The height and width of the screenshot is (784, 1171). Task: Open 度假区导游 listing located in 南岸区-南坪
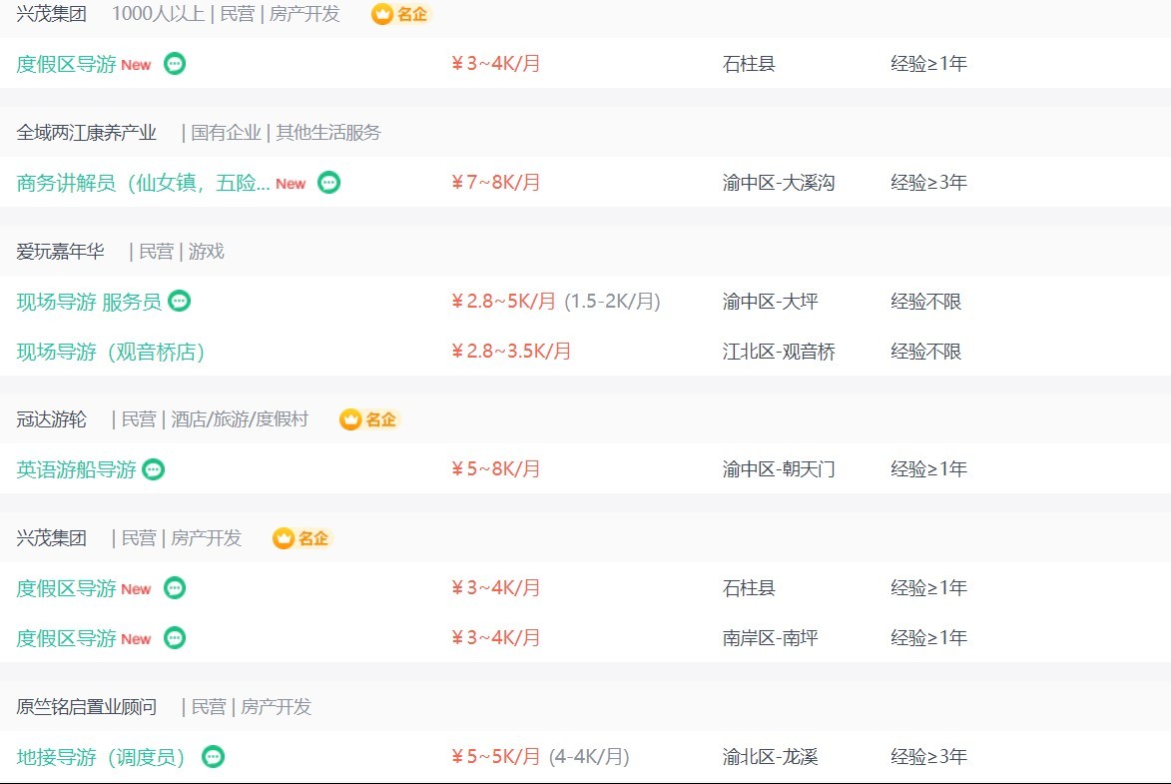tap(67, 638)
